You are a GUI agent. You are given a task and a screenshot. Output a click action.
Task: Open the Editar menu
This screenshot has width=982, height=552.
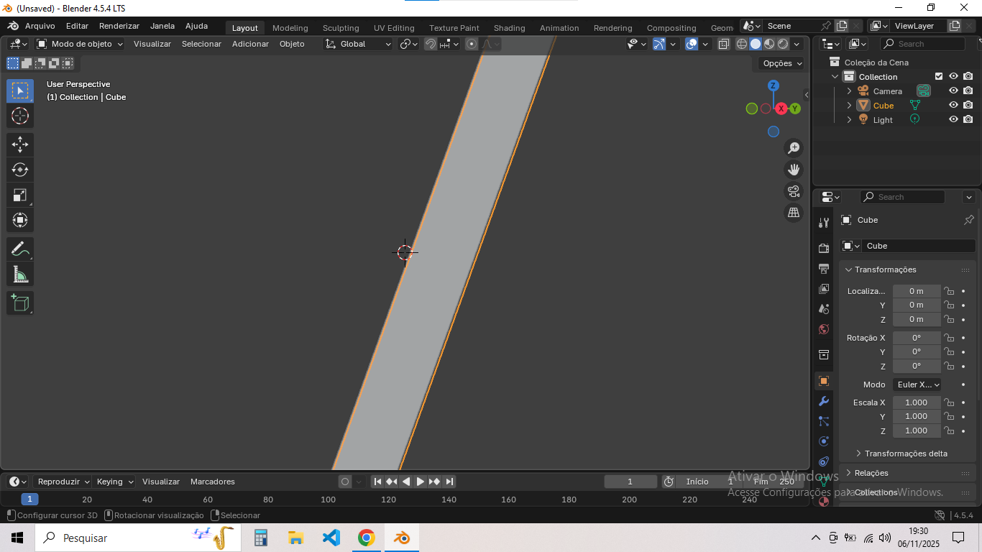click(x=77, y=26)
